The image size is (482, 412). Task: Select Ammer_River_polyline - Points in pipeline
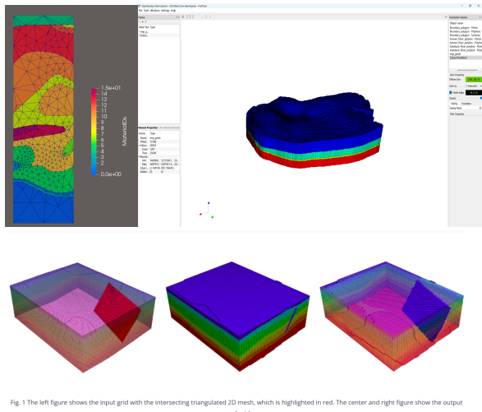(x=466, y=39)
